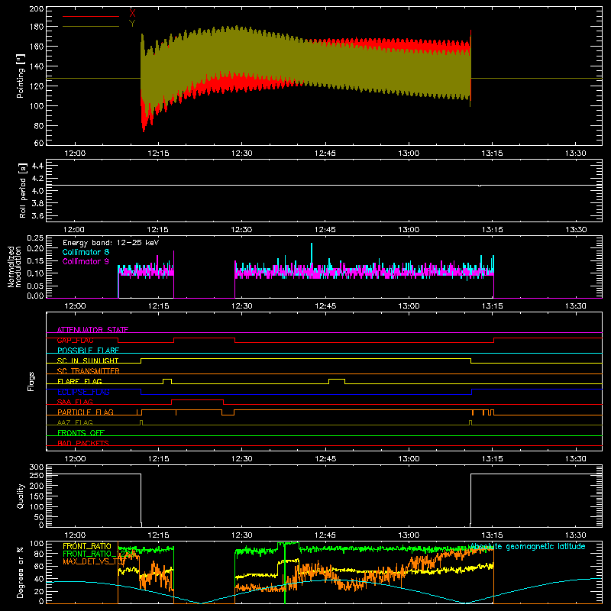
Task: Click the 0.05 tick on modulation axis
Action: [35, 286]
